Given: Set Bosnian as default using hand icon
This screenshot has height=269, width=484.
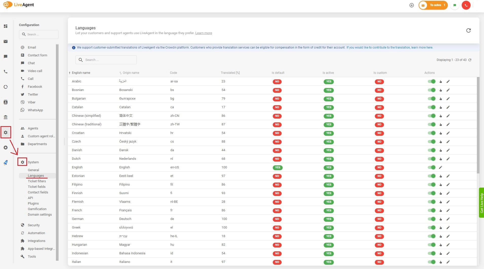Looking at the screenshot, I should pos(441,90).
